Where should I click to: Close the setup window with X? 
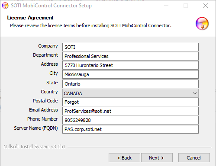206,6
